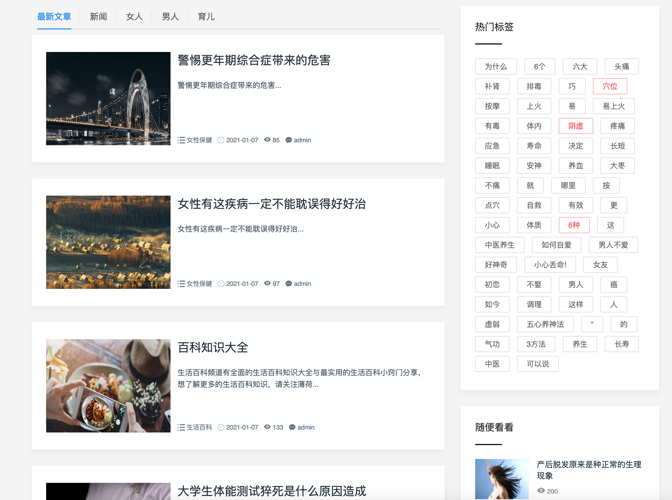Open 生活百科 category link
The width and height of the screenshot is (672, 500).
click(199, 427)
